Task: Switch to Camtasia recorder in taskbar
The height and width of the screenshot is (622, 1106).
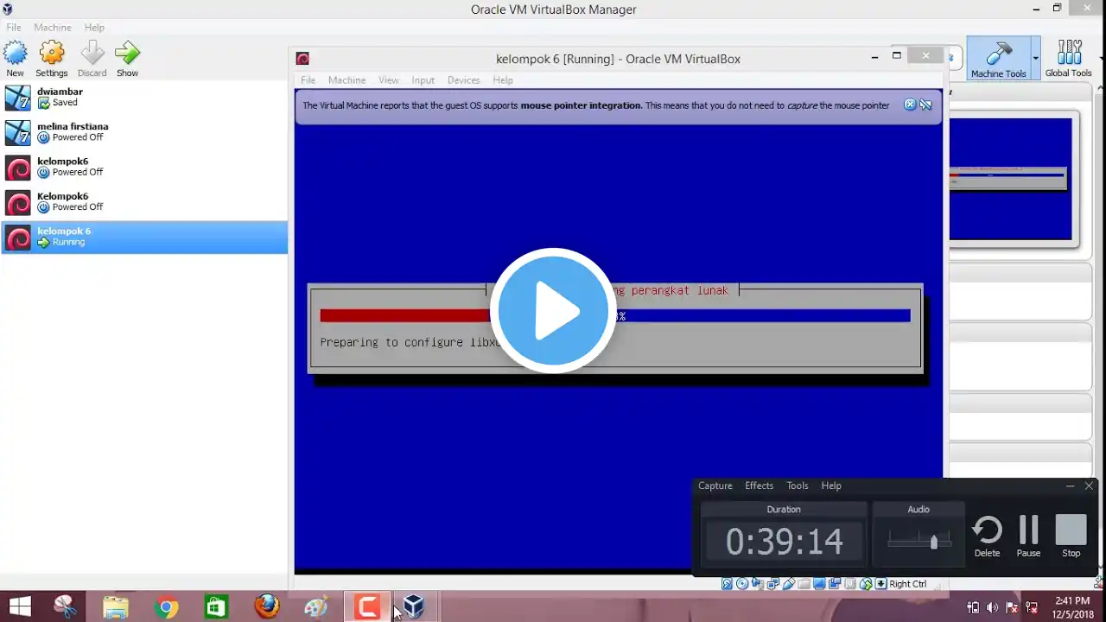Action: 366,606
